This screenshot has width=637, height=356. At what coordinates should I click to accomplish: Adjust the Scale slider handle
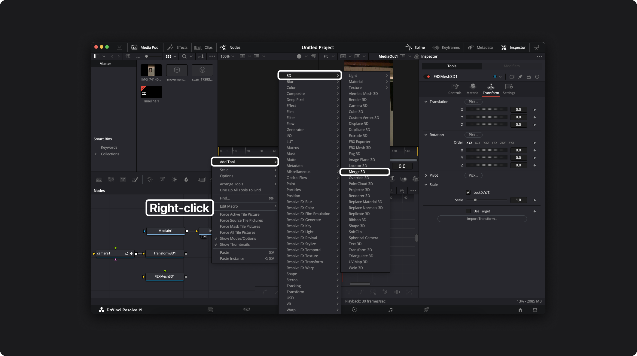click(x=475, y=200)
